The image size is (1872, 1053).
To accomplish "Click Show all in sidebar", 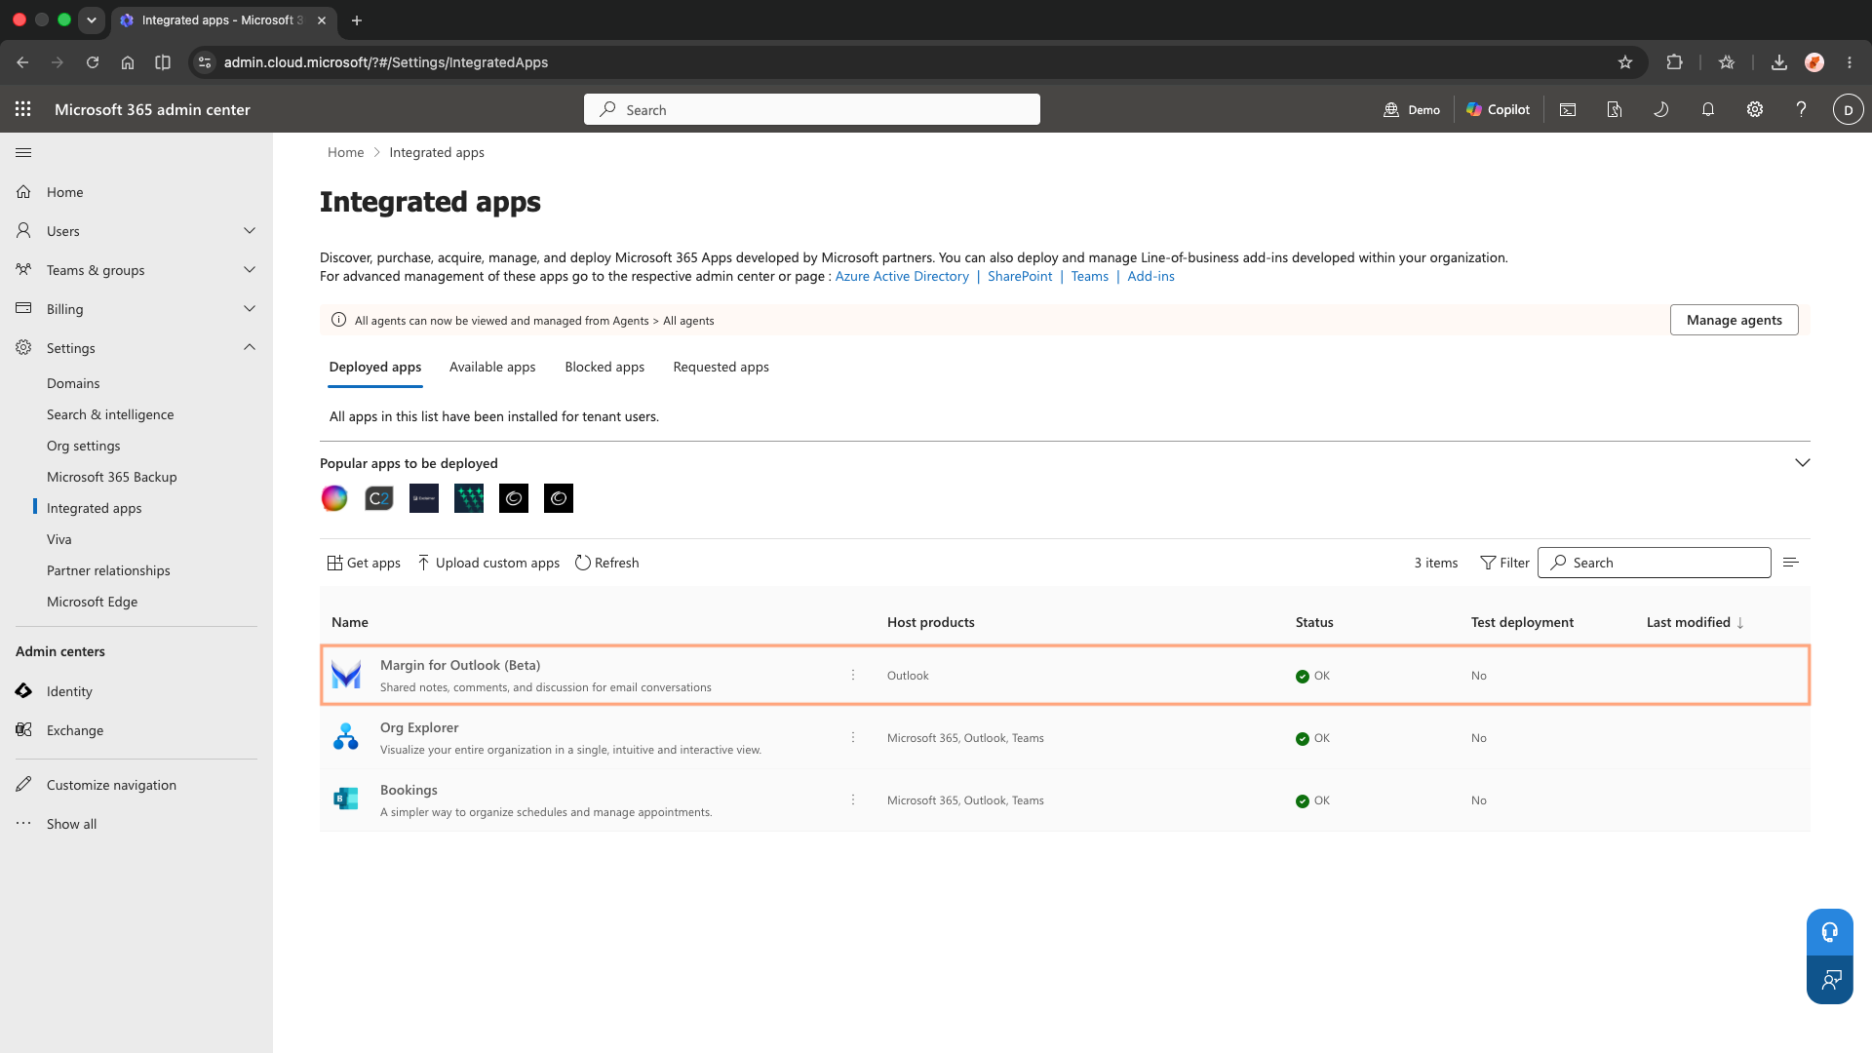I will click(72, 824).
